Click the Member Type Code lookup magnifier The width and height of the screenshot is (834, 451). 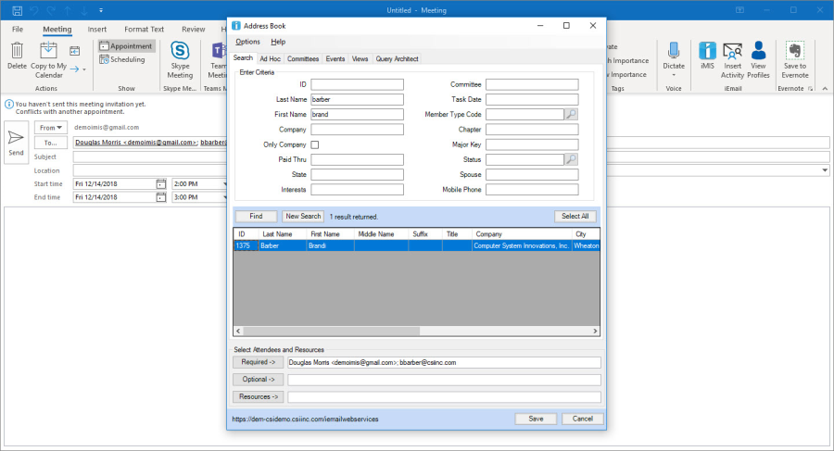tap(572, 114)
